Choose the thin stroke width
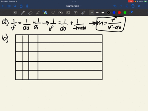 click(x=92, y=13)
